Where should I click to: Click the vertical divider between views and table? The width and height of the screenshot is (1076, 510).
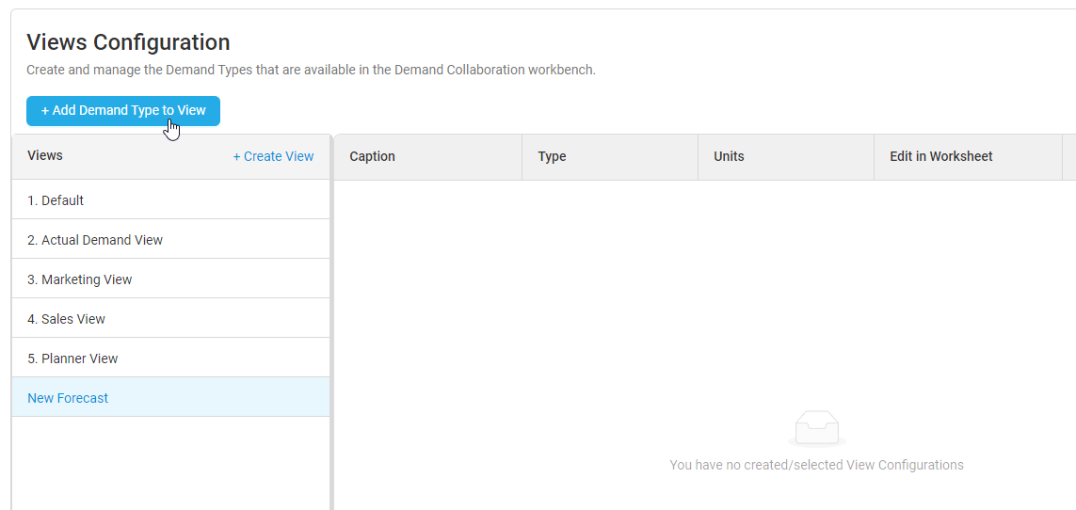(332, 322)
